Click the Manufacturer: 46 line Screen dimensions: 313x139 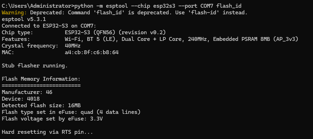pyautogui.click(x=27, y=92)
